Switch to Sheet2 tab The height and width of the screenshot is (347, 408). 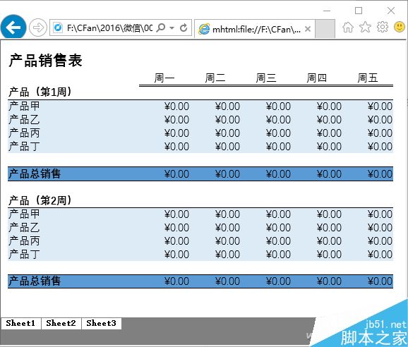point(61,323)
